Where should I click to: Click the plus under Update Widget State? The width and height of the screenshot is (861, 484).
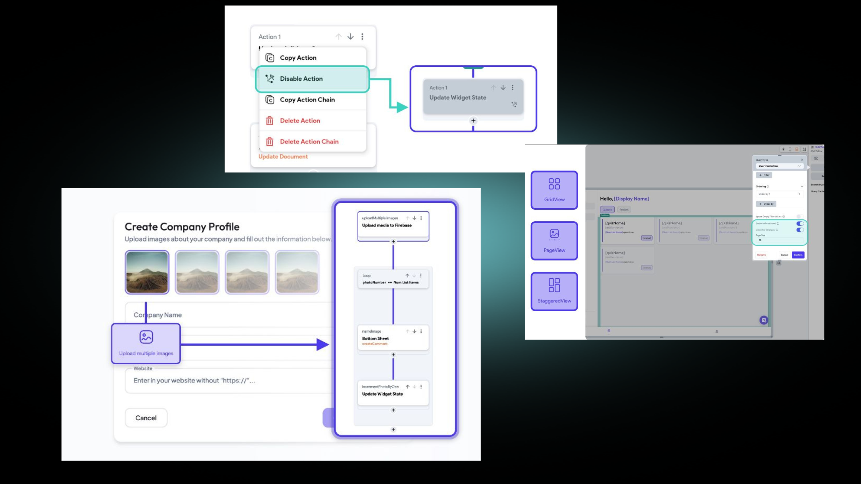click(473, 121)
